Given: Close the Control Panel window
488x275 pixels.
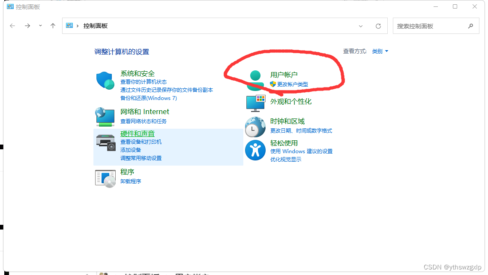Looking at the screenshot, I should pos(475,6).
